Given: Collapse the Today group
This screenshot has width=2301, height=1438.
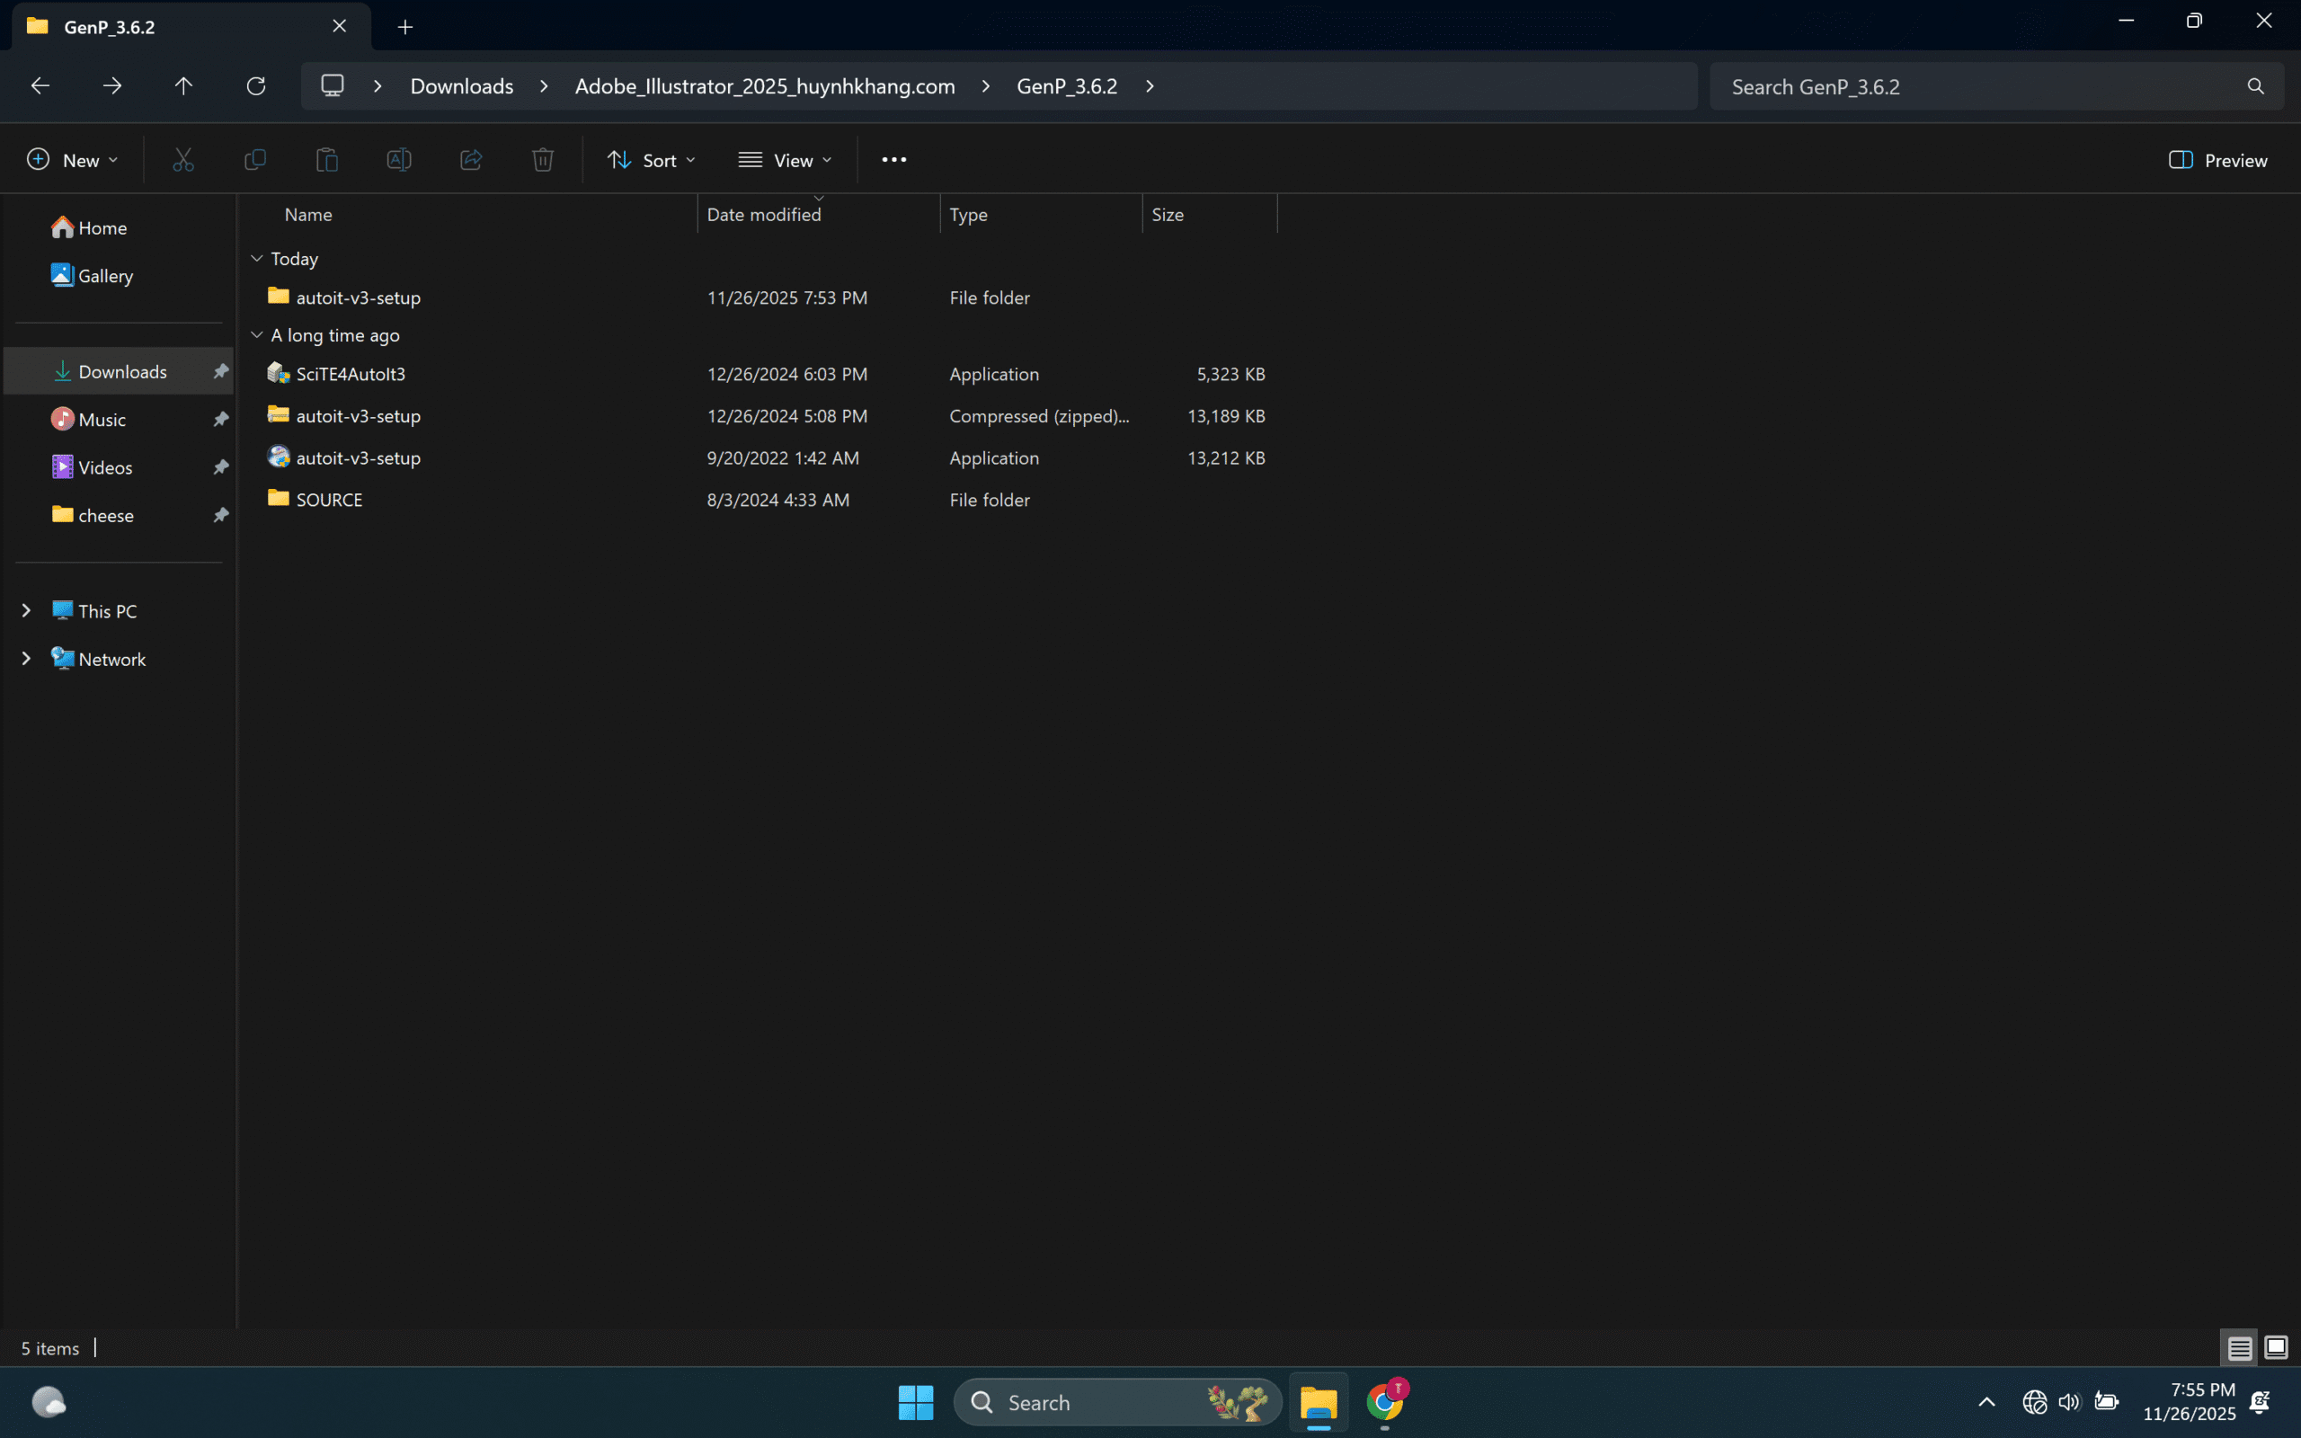Looking at the screenshot, I should (257, 259).
